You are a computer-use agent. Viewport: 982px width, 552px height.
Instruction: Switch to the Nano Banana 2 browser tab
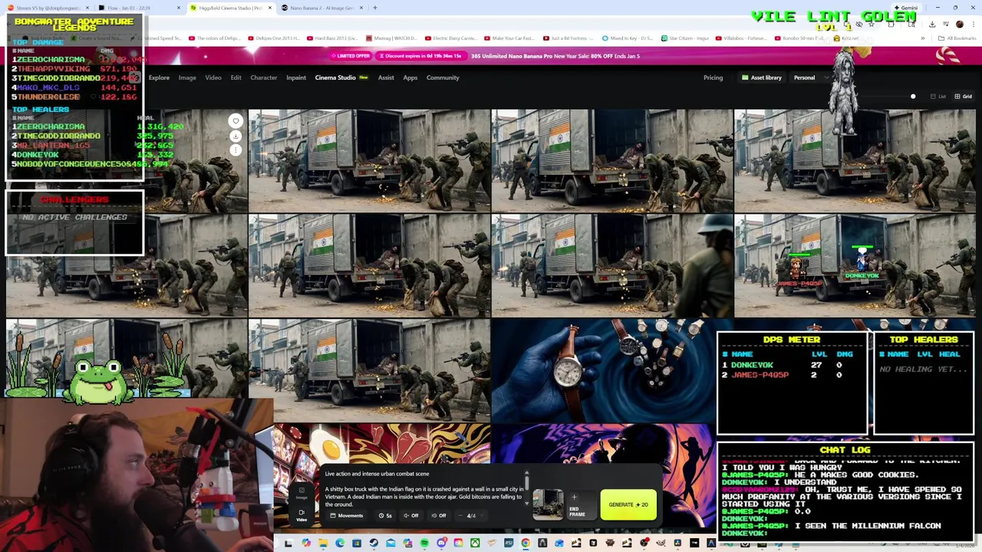tap(322, 8)
